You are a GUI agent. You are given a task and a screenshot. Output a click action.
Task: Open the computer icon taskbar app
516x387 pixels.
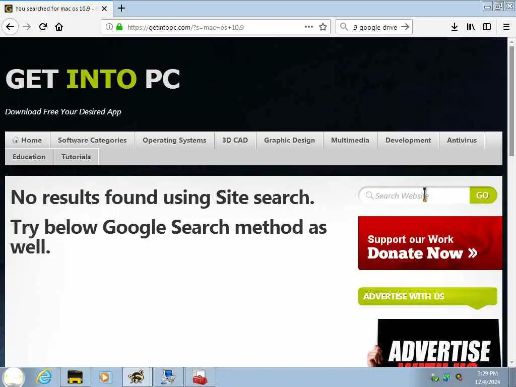pyautogui.click(x=168, y=377)
